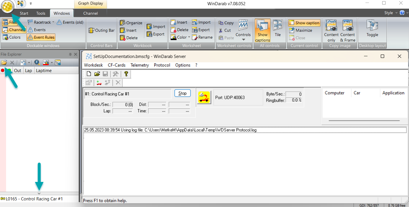The height and width of the screenshot is (207, 409).
Task: Switch to the Channel ribbon tab
Action: click(x=91, y=13)
